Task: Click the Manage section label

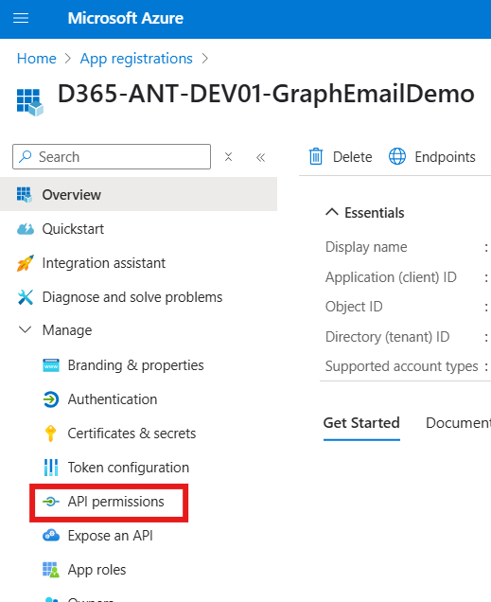Action: coord(67,330)
